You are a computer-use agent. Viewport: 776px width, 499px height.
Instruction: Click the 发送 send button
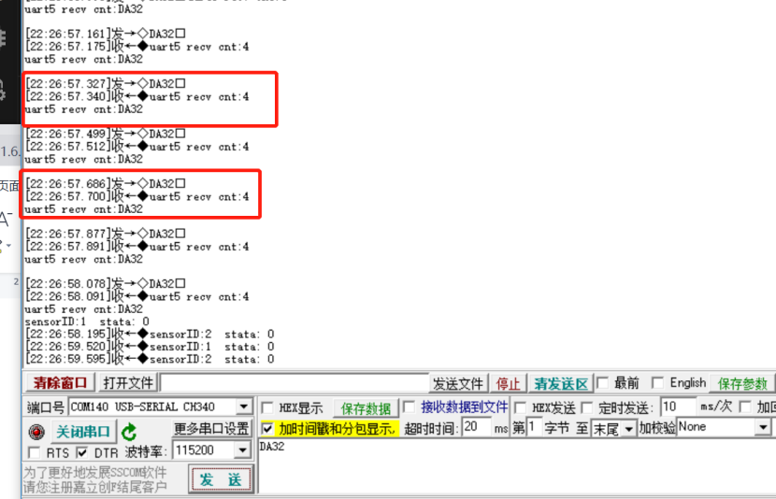coord(221,479)
